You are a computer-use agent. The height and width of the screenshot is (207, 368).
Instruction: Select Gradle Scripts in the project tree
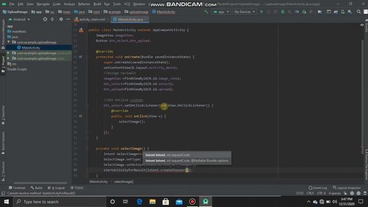17,69
